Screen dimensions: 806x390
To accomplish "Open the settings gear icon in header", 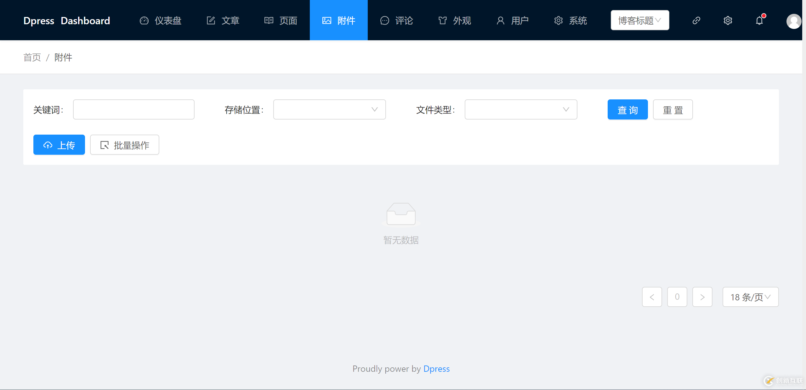I will [728, 20].
